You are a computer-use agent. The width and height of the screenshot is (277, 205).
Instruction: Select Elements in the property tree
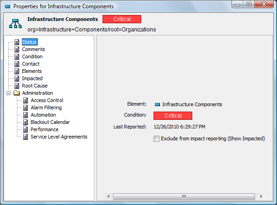pyautogui.click(x=32, y=71)
